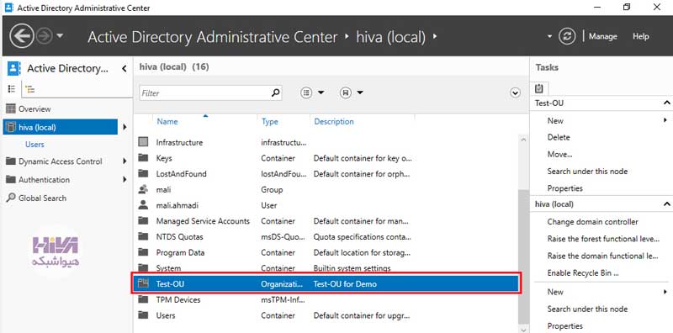Select the Managed Service Accounts row
673x333 pixels.
[326, 221]
